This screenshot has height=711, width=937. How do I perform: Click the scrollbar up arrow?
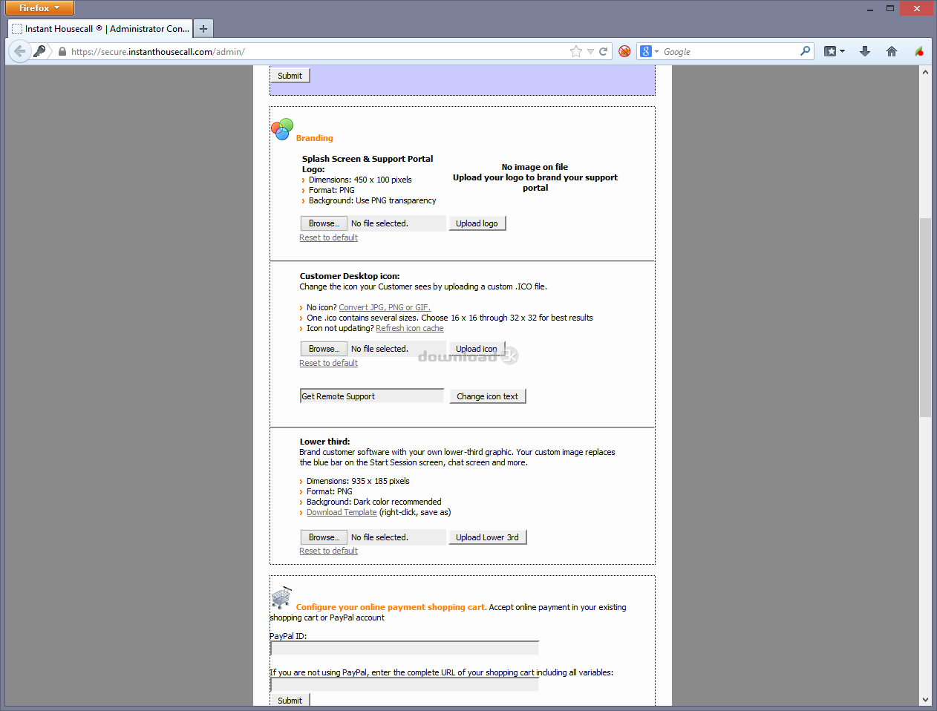click(925, 72)
